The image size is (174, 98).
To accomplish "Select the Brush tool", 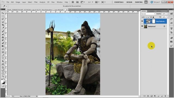I will tap(3, 34).
